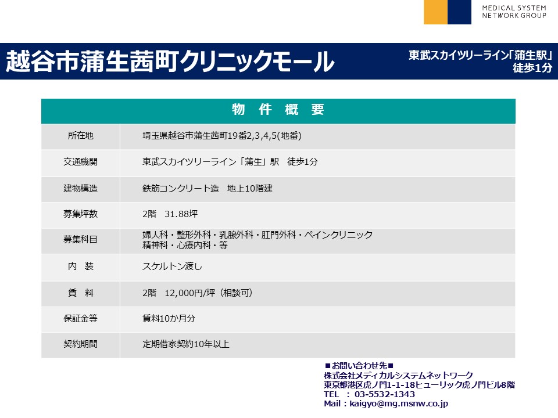The height and width of the screenshot is (418, 558).
Task: Click the line starting 婦人科・整形外科
Action: point(257,235)
